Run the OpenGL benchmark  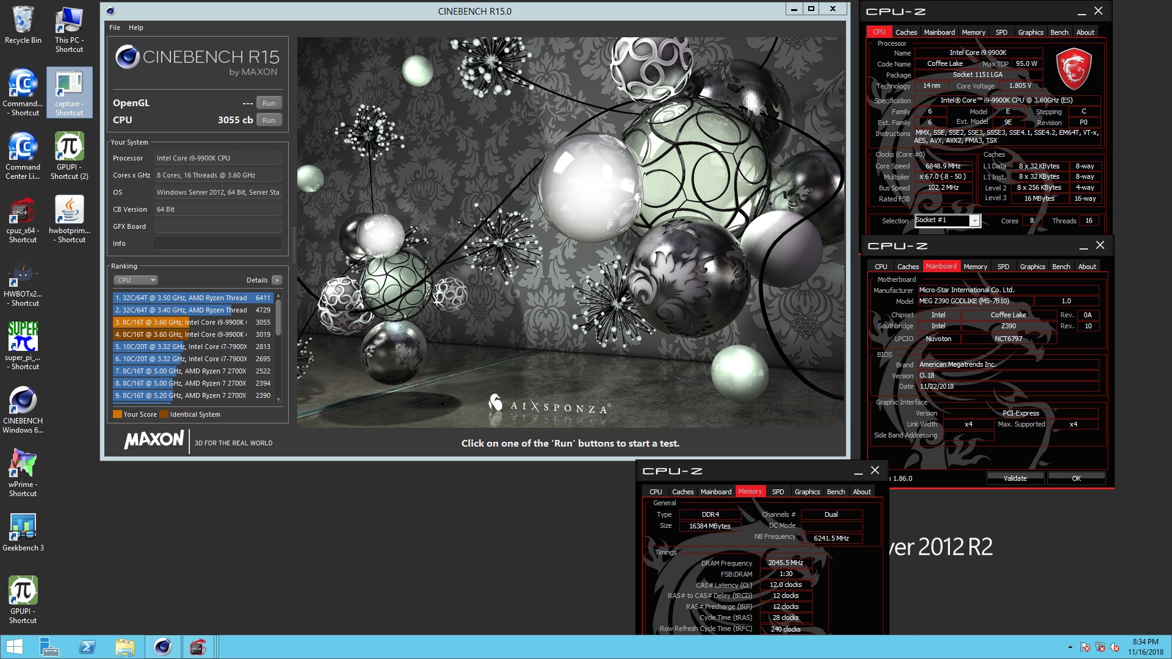click(269, 103)
